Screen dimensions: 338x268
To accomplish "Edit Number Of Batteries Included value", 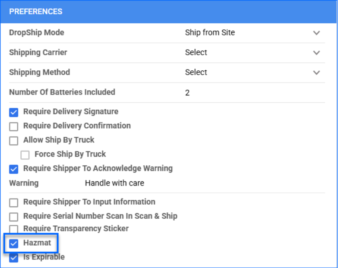I will 187,92.
